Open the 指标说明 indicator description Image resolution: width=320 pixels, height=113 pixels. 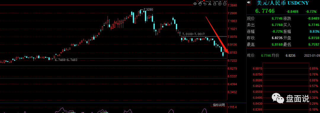219,105
